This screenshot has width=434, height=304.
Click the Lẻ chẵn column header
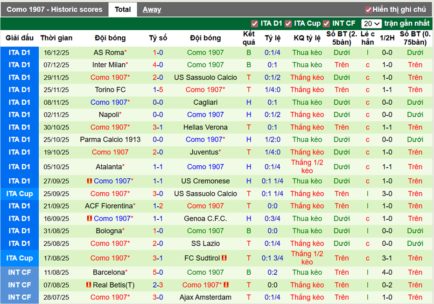[x=368, y=38]
